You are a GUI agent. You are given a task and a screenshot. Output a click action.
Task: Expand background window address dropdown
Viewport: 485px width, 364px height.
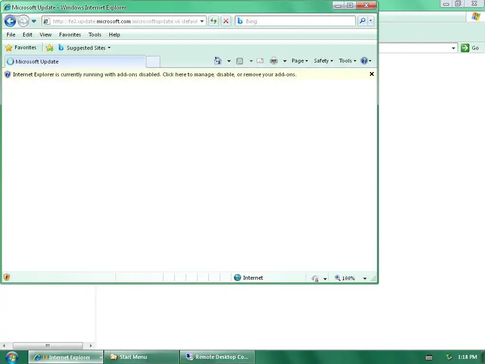pos(453,48)
